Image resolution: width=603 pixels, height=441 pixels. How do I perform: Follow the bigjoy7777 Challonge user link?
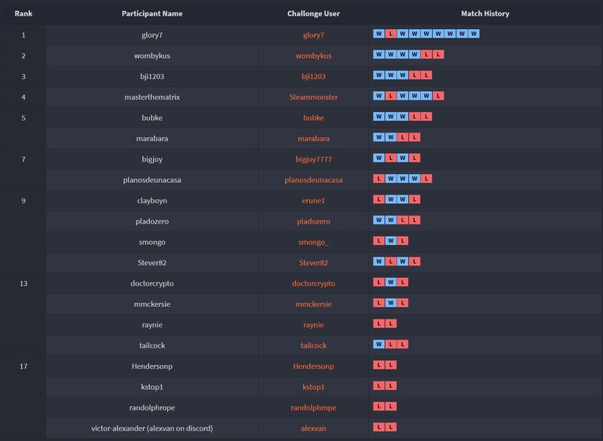(x=313, y=159)
